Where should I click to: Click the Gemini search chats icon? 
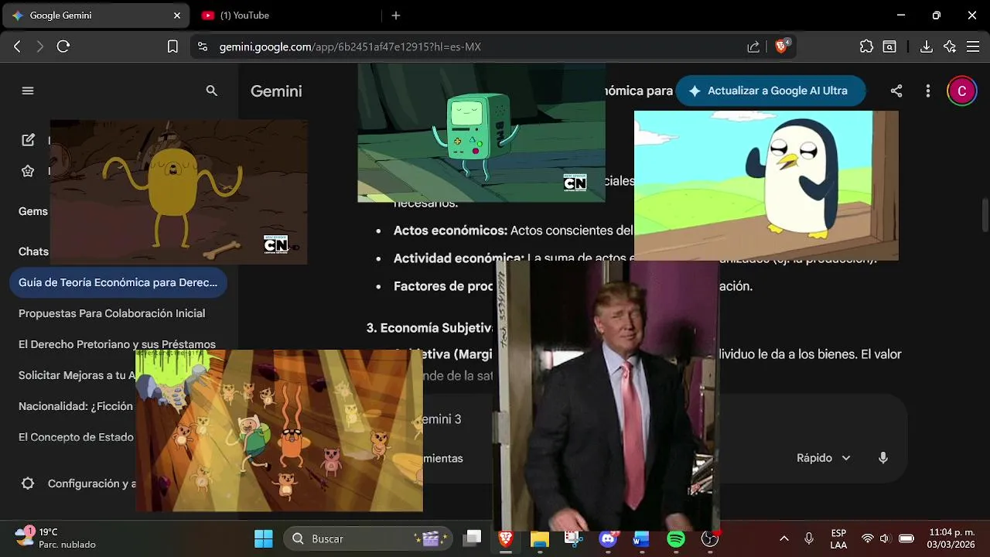(x=211, y=91)
